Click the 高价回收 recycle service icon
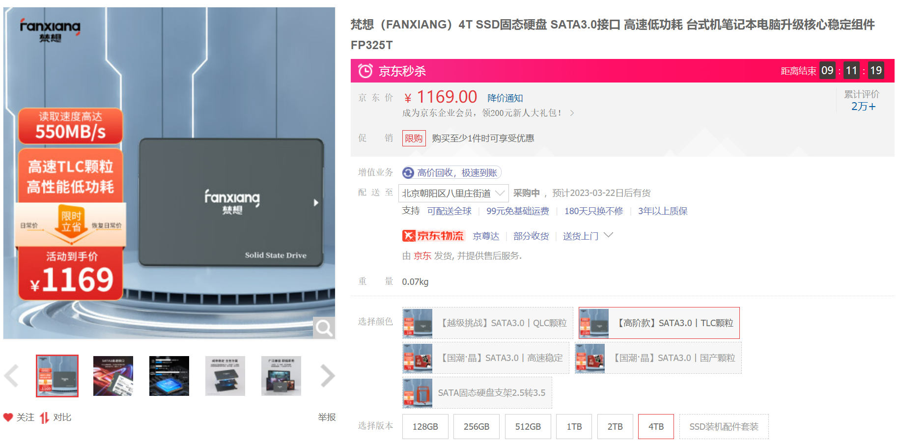Screen dimensions: 899x444 tap(408, 173)
